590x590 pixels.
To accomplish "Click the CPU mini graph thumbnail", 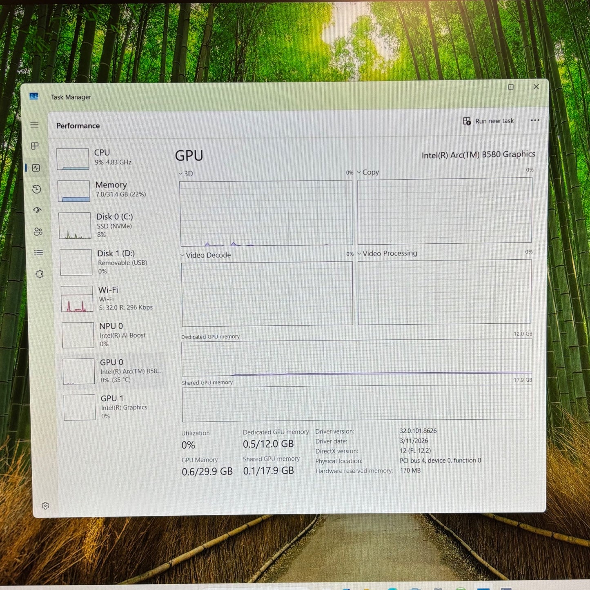I will tap(73, 159).
